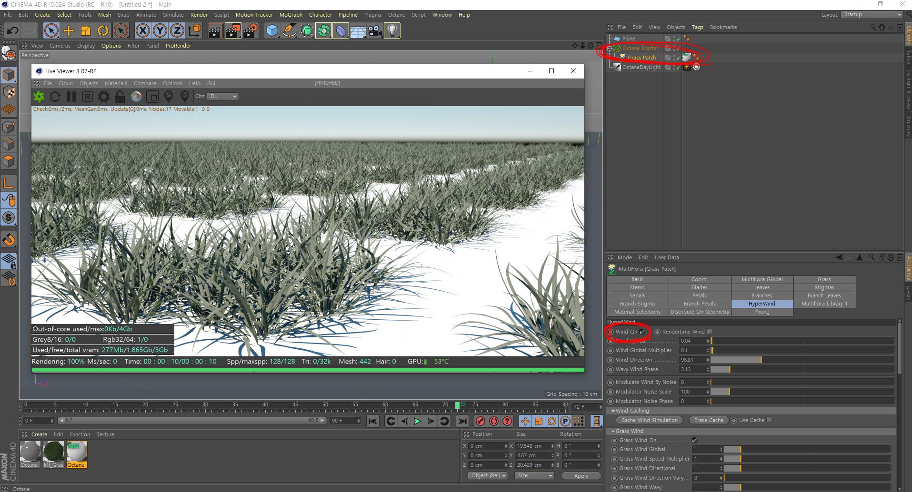Select the Mf_Gras material thumbnail
Screen dimensions: 912x492
pos(53,454)
